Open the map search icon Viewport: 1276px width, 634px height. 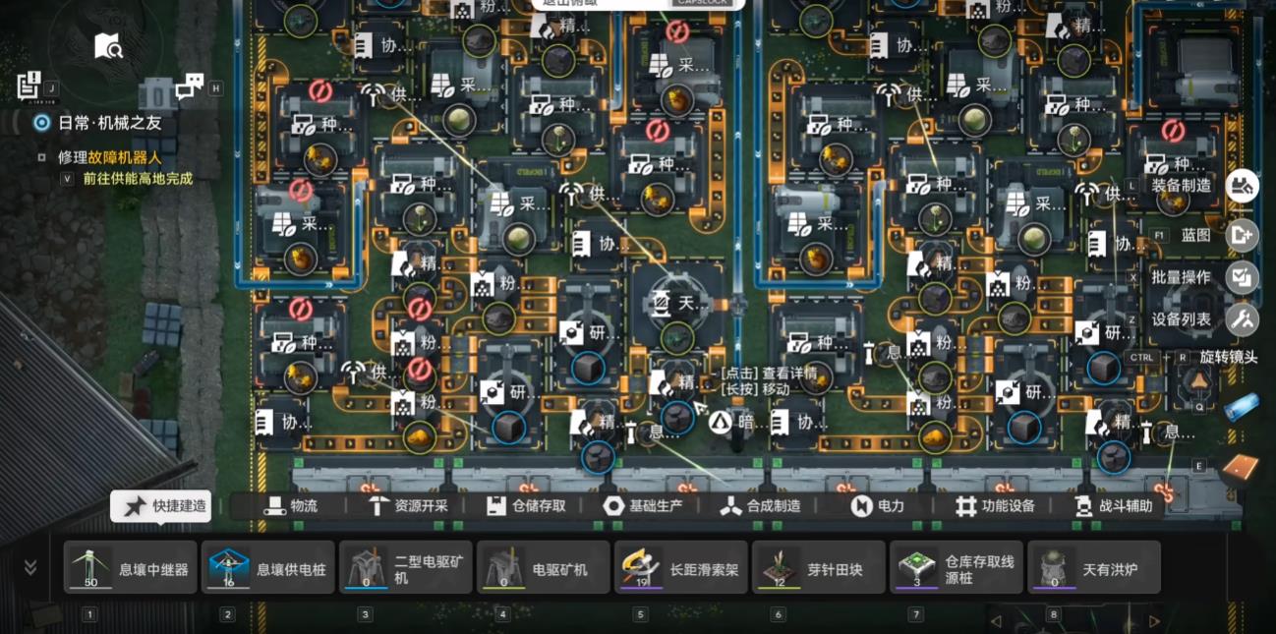click(x=107, y=46)
